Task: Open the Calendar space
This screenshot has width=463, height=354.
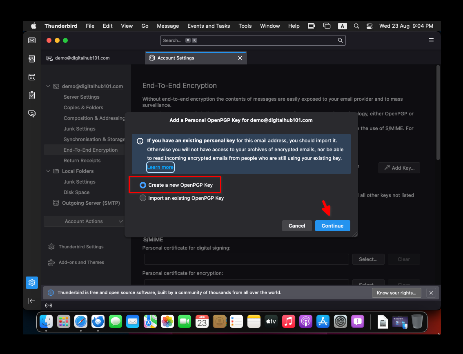Action: [x=32, y=77]
